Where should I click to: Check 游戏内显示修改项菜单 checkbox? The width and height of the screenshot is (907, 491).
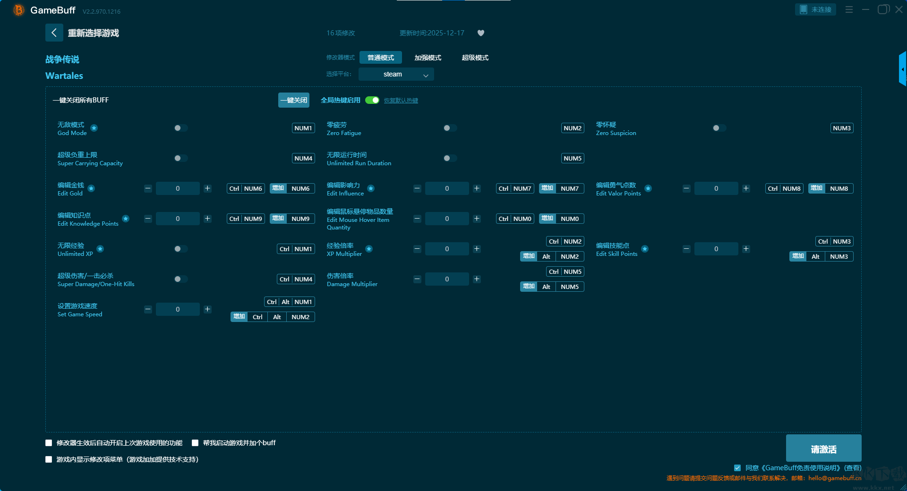(x=49, y=459)
